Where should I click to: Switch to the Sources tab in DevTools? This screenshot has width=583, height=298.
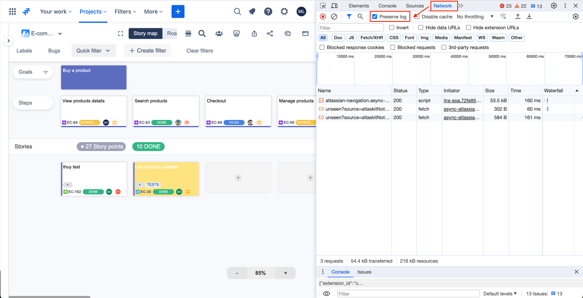pos(415,6)
